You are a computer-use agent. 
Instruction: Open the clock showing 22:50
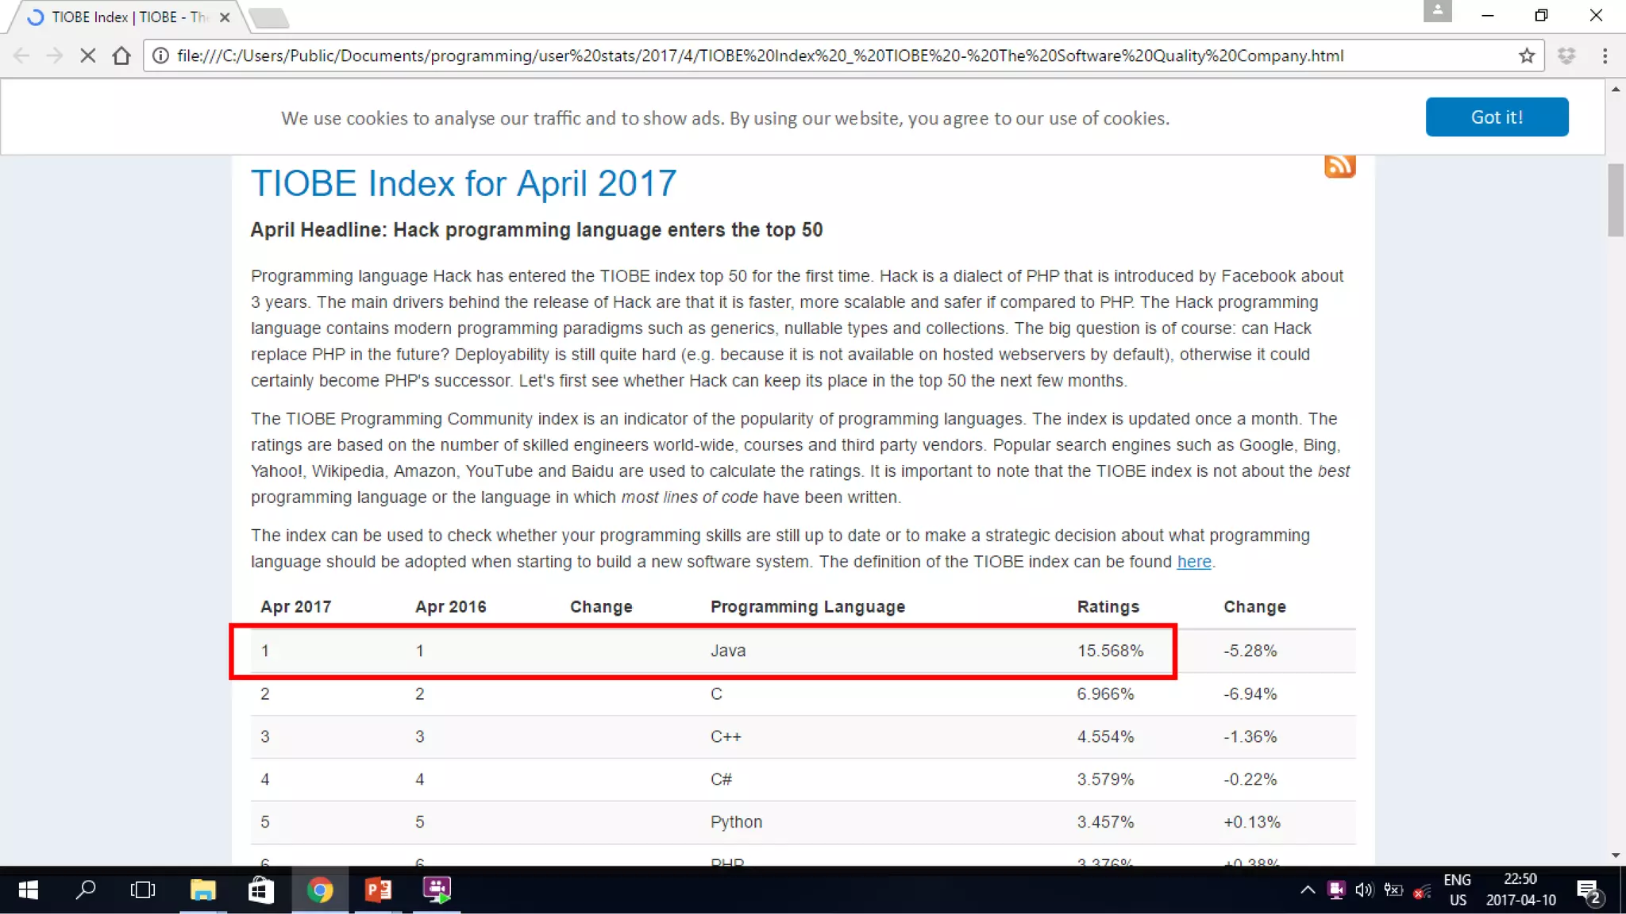[x=1520, y=890]
